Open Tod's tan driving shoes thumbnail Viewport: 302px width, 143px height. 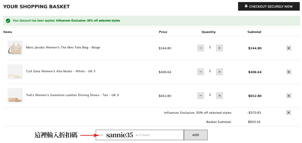click(x=15, y=96)
